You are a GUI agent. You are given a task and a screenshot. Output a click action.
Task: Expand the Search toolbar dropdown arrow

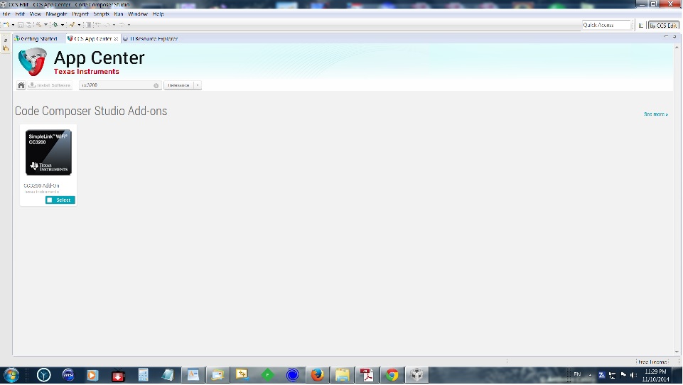(79, 25)
